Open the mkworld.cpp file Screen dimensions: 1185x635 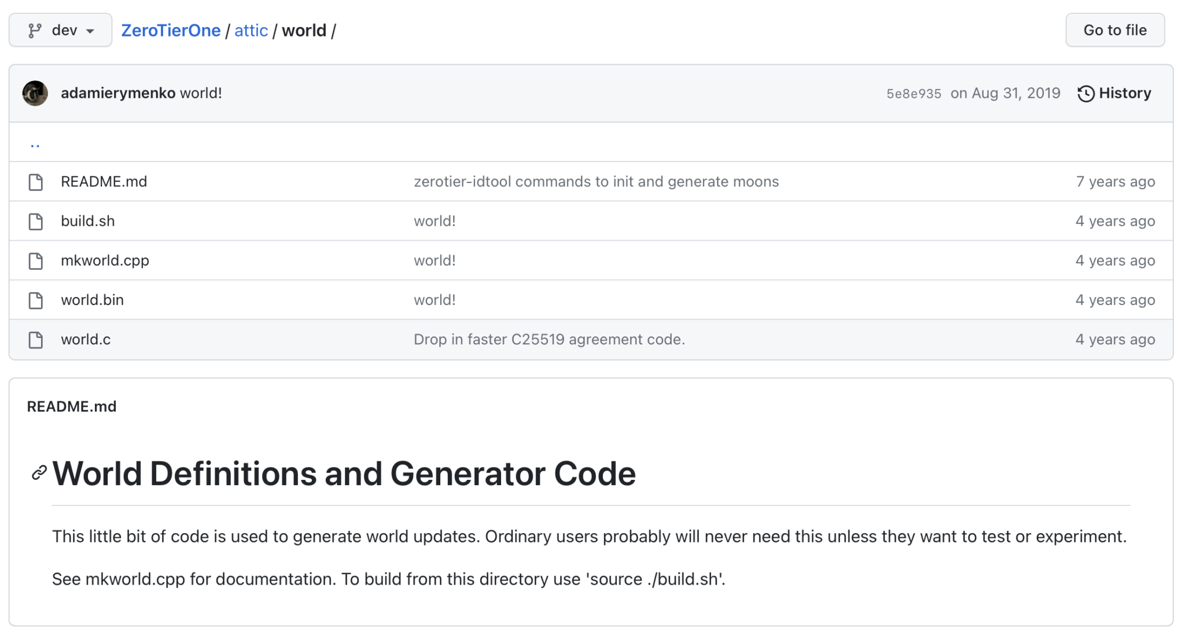pyautogui.click(x=105, y=260)
